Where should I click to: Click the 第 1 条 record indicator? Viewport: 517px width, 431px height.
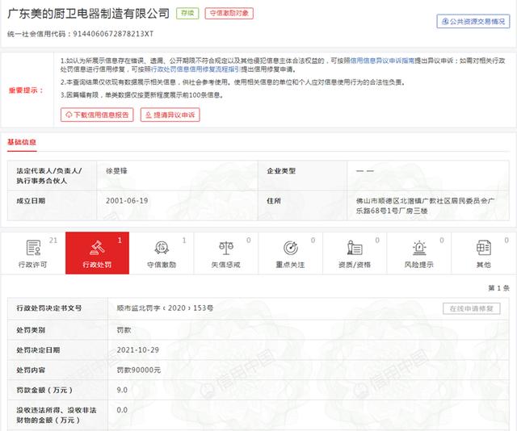click(x=499, y=288)
